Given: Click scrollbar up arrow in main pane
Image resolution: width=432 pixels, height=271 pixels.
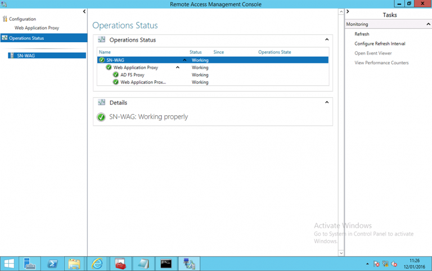Looking at the screenshot, I should [341, 12].
